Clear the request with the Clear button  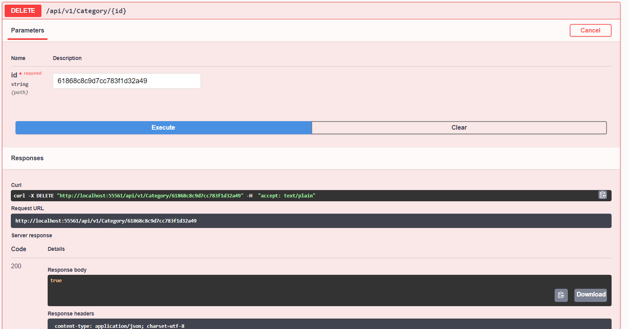pos(459,128)
